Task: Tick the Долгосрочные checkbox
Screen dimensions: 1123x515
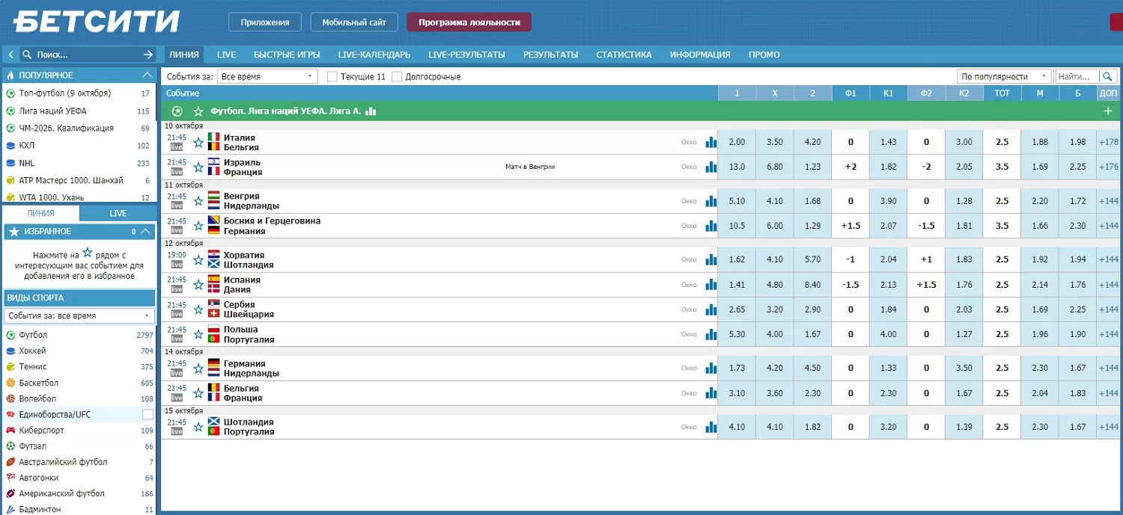Action: [x=397, y=77]
